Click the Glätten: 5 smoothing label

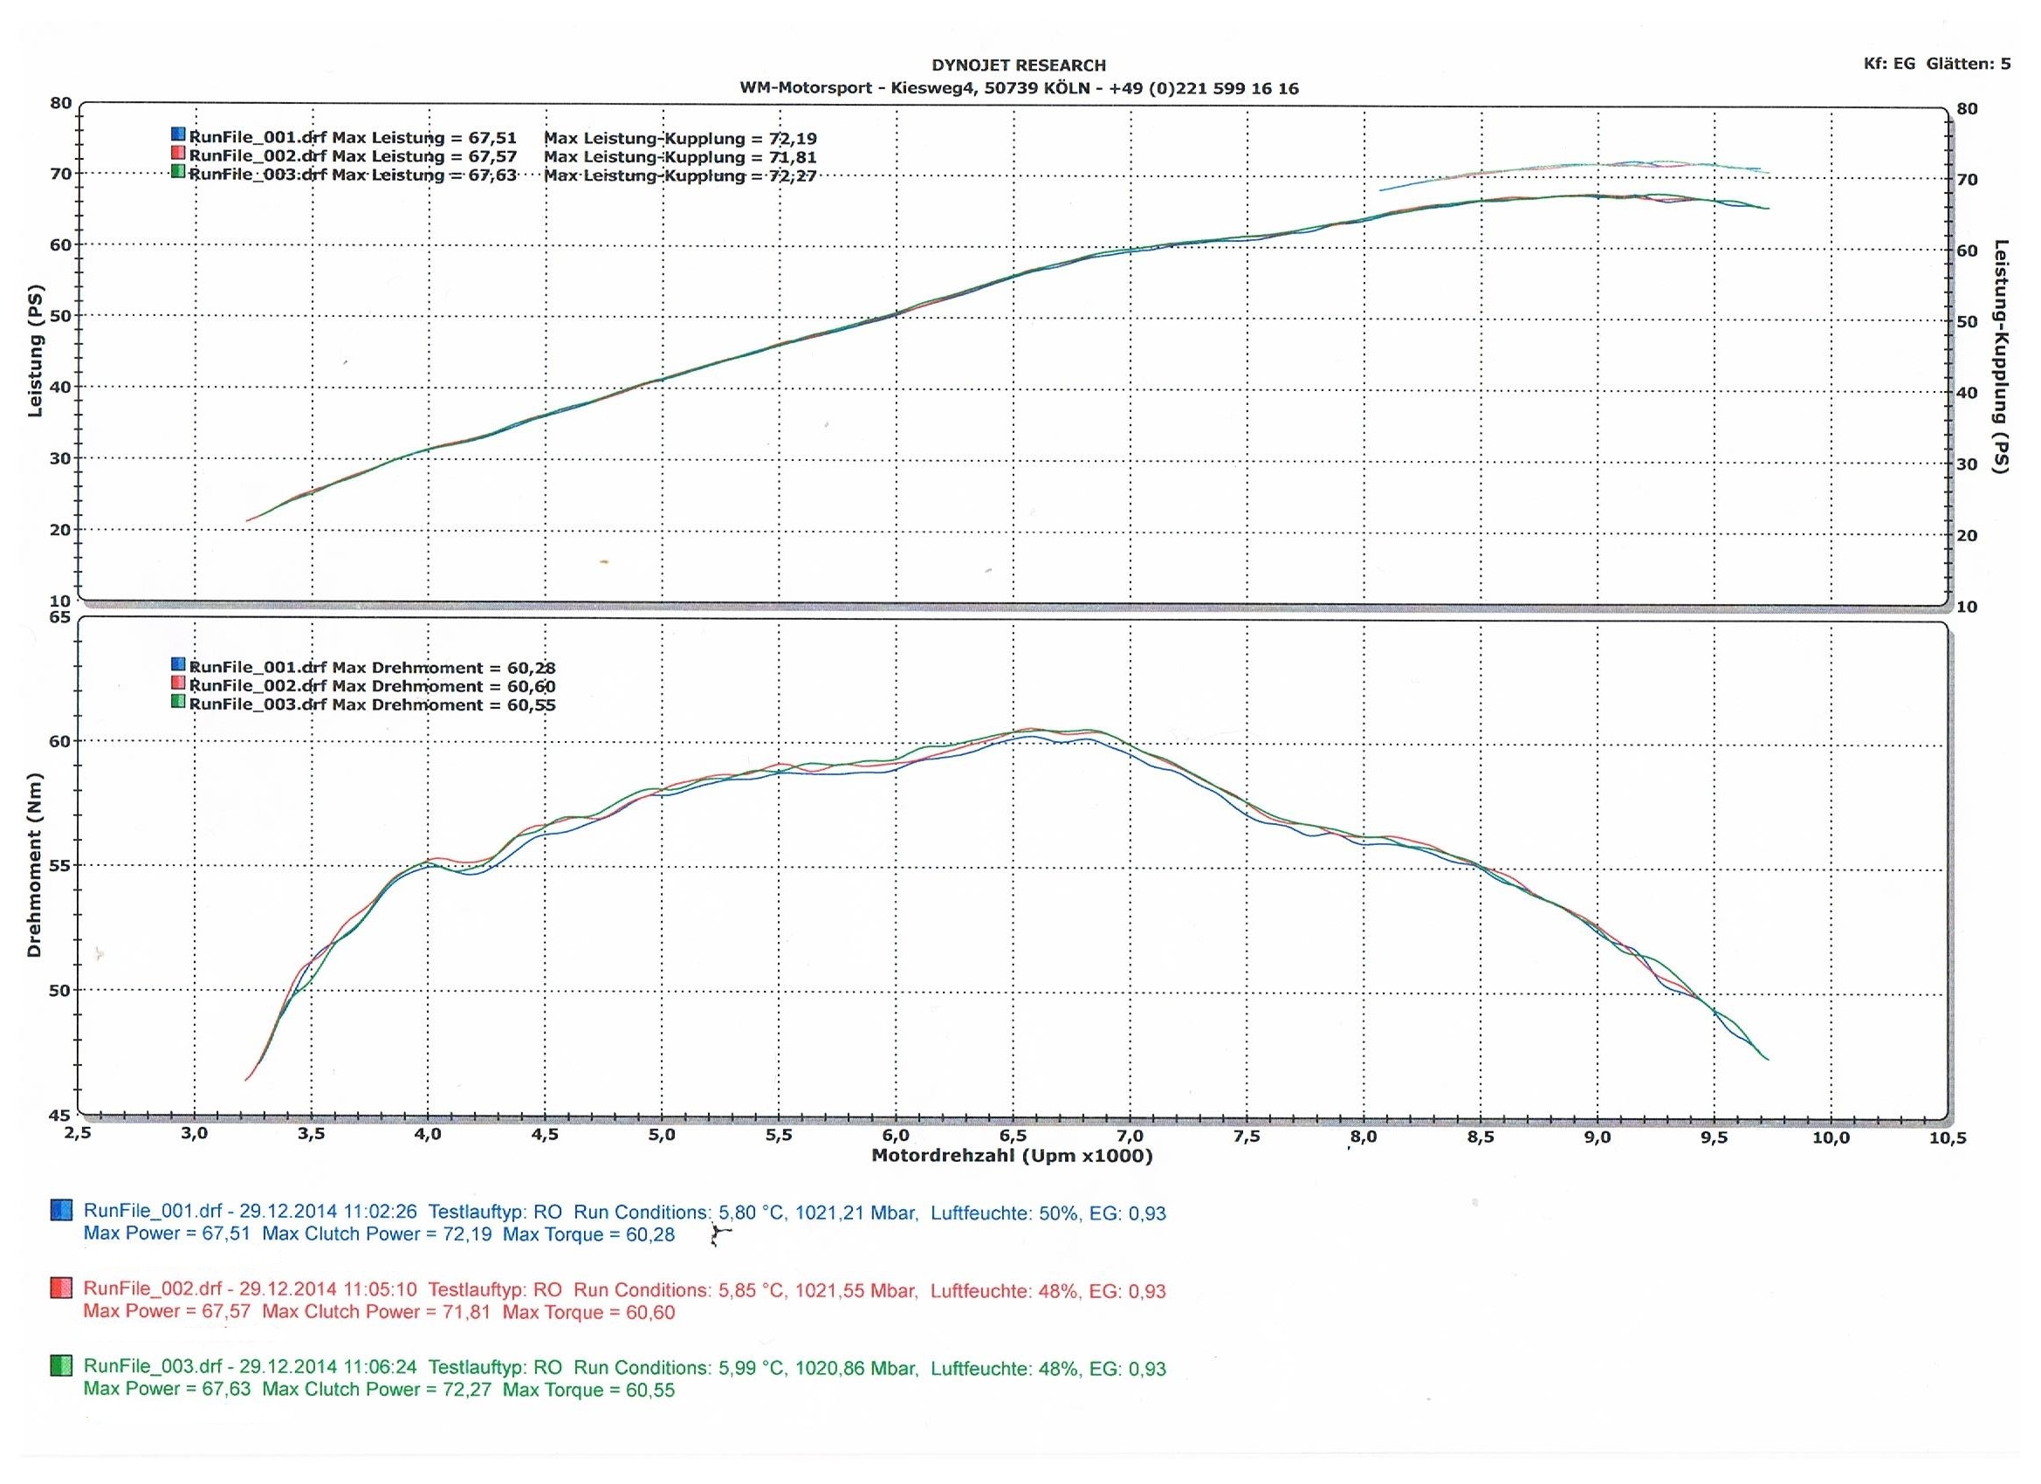click(1968, 64)
